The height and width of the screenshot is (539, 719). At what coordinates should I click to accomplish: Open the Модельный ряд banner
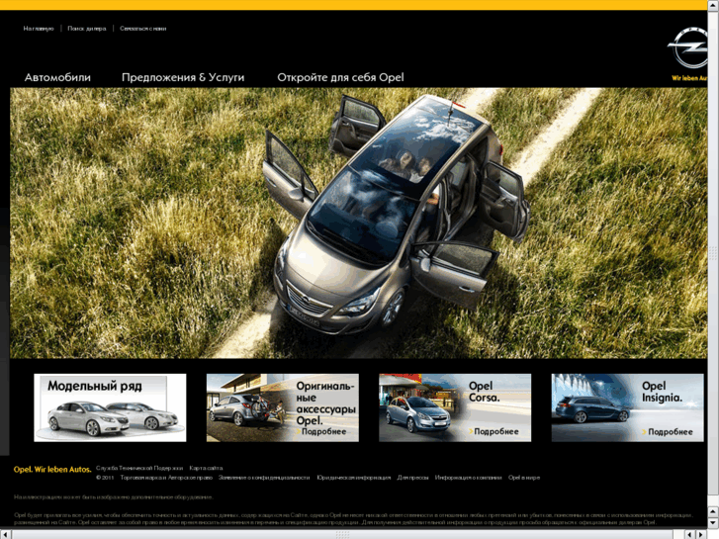110,407
